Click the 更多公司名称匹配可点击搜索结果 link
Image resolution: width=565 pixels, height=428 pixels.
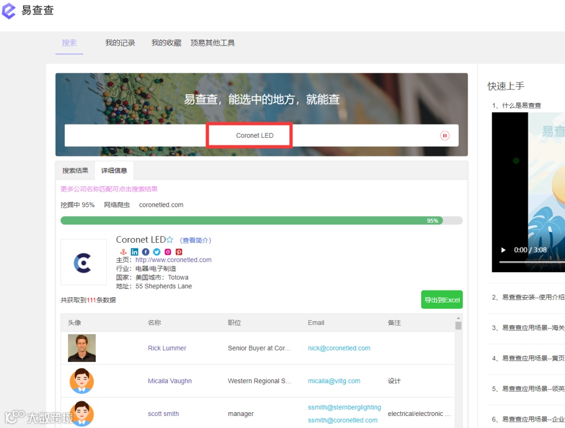[x=109, y=189]
